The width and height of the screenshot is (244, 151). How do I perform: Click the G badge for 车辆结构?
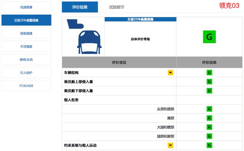pyautogui.click(x=209, y=73)
